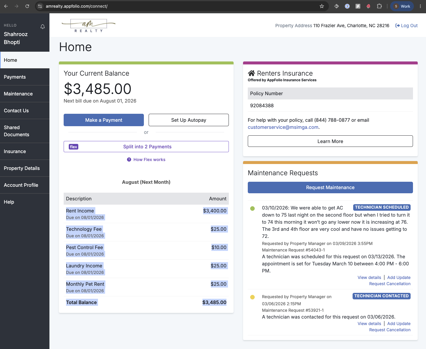Go to Home in the sidebar

coord(25,60)
